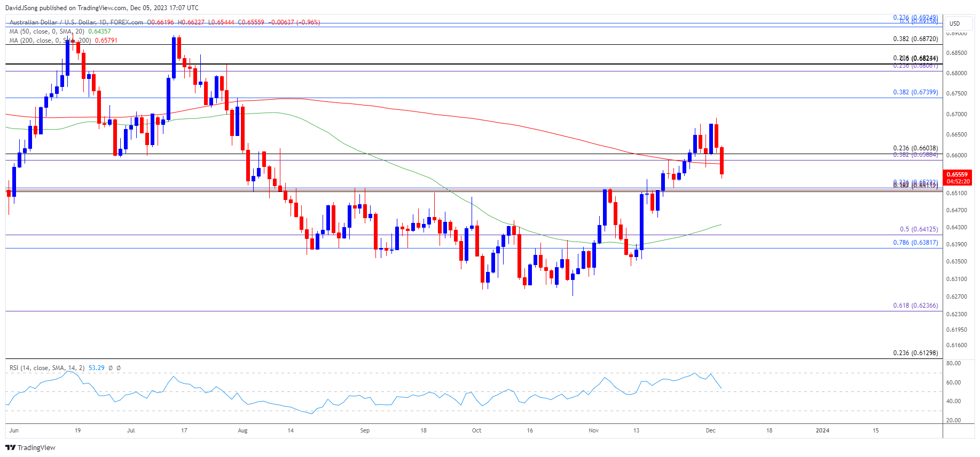
Task: Click price axis value 0.68500
Action: click(x=957, y=53)
